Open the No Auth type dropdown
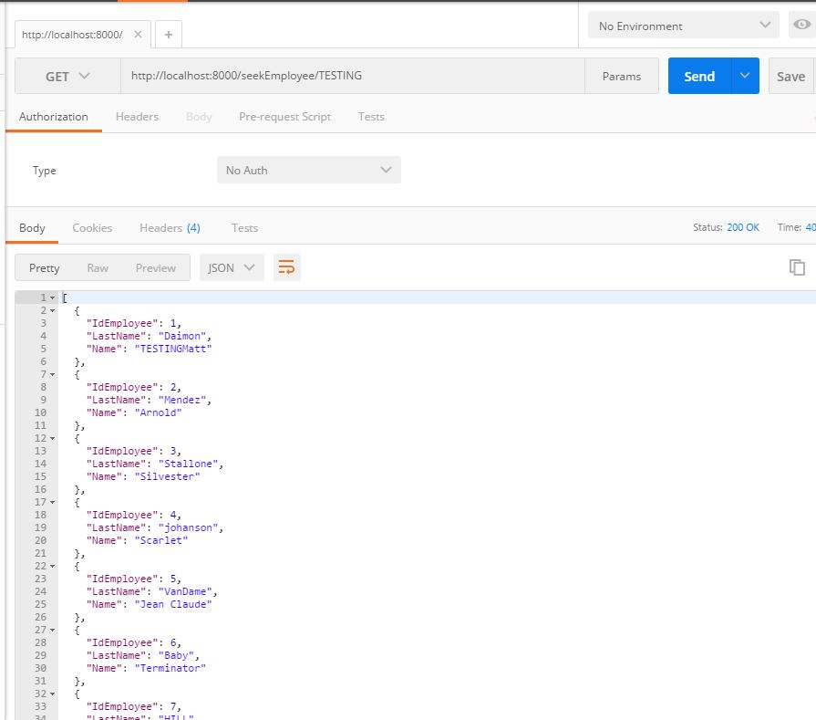The height and width of the screenshot is (720, 816). coord(308,170)
